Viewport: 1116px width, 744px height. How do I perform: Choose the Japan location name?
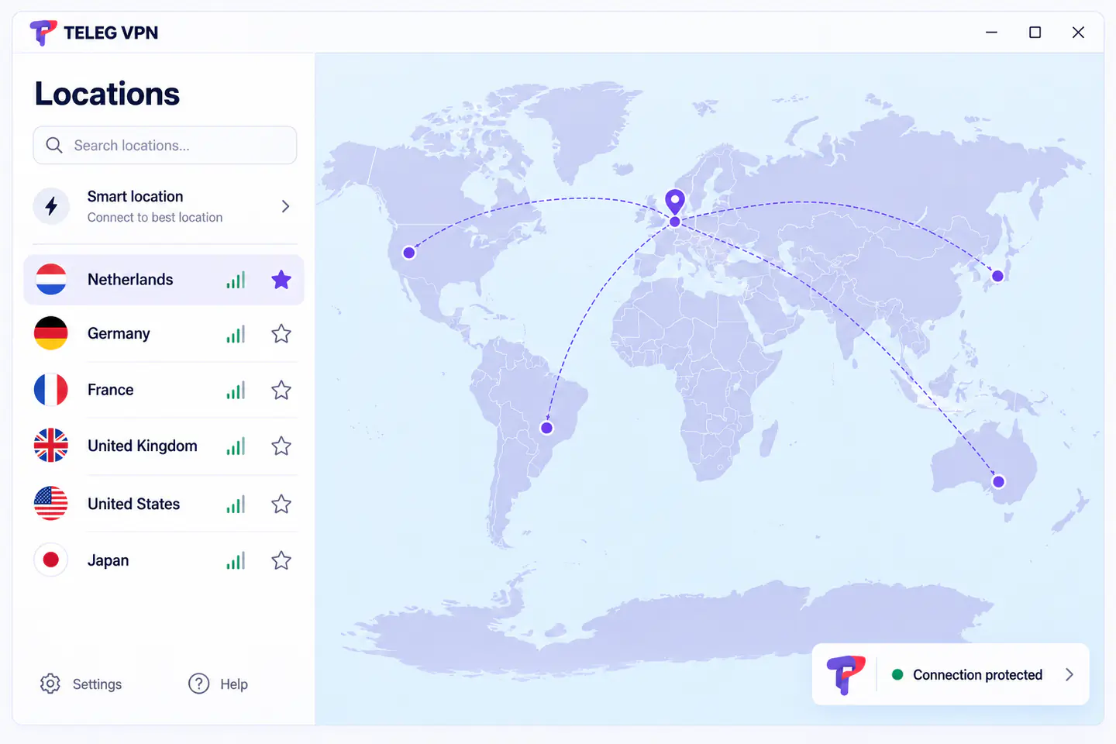click(x=108, y=560)
